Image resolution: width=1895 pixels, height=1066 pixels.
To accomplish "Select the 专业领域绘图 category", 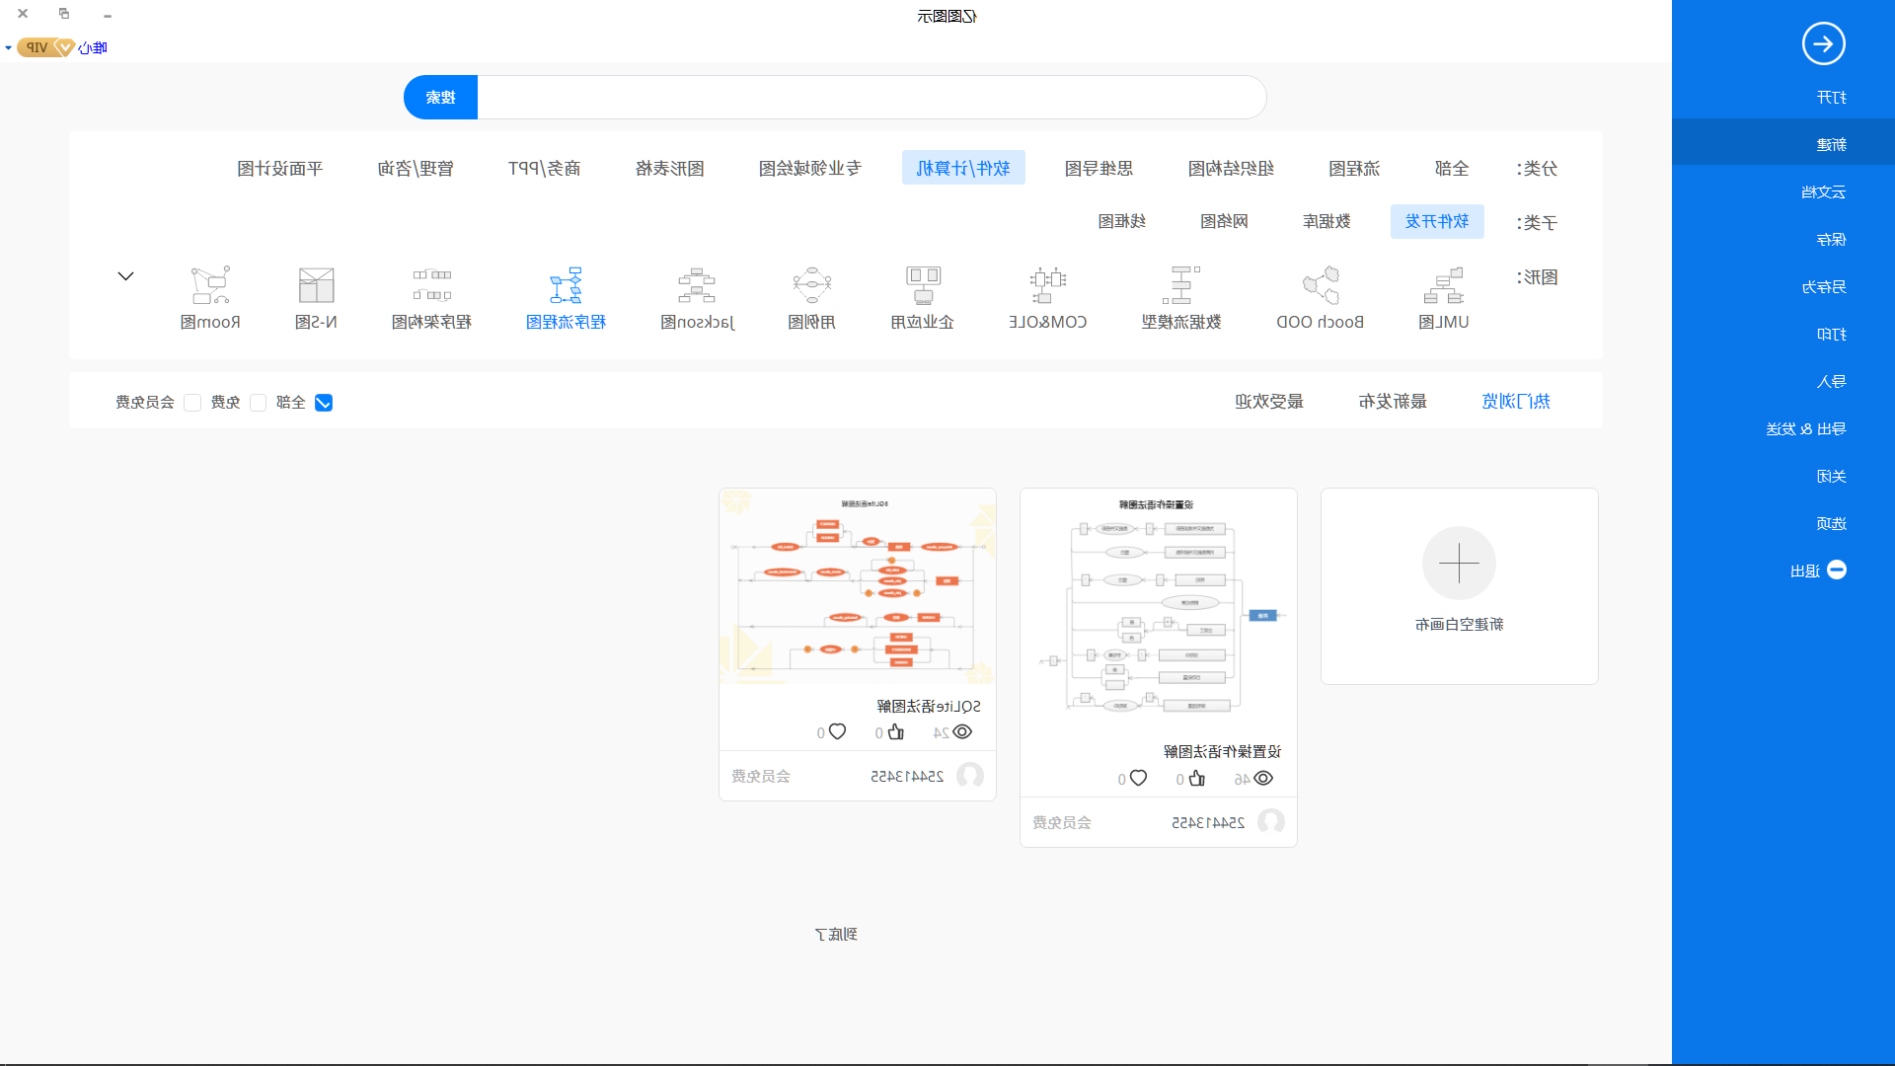I will pyautogui.click(x=810, y=168).
